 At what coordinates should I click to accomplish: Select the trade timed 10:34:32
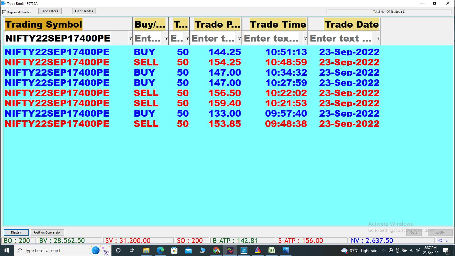(x=192, y=73)
